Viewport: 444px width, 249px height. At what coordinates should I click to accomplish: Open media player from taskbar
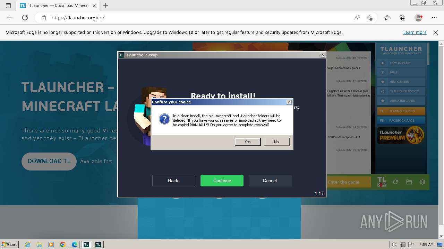point(51,245)
